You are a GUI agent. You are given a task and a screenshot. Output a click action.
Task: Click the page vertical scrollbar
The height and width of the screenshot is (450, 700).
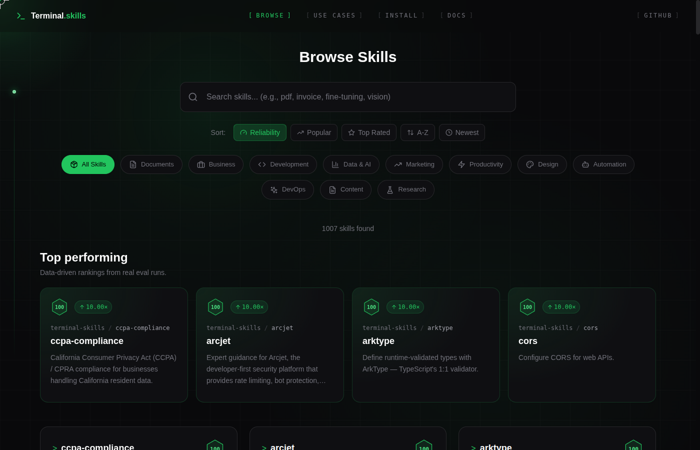[x=697, y=17]
